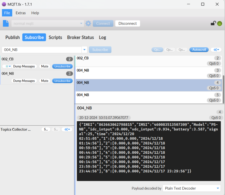Click the Disconnect button

point(128,23)
